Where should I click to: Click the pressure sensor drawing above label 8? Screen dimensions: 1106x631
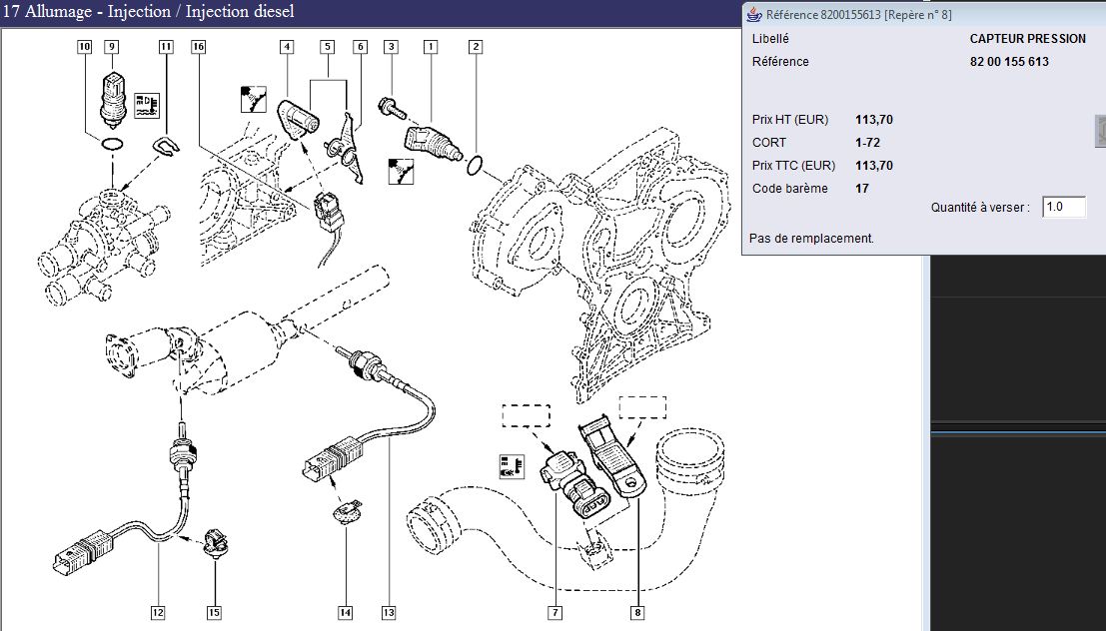click(x=613, y=457)
